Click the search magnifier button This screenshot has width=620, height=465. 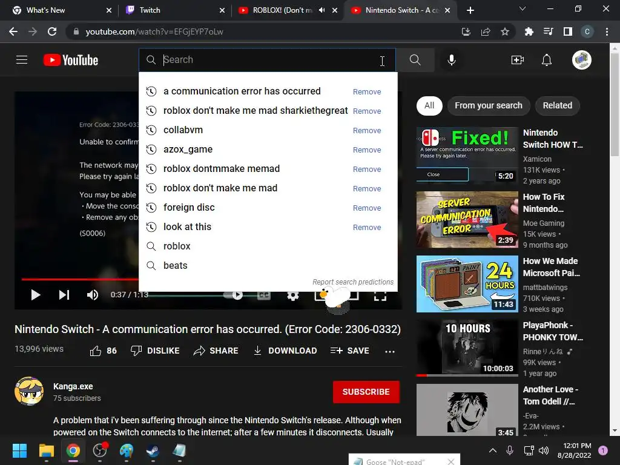[x=415, y=60]
